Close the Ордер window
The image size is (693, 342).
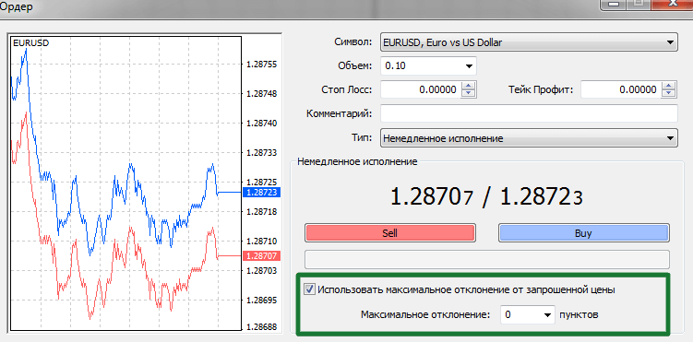(x=674, y=4)
